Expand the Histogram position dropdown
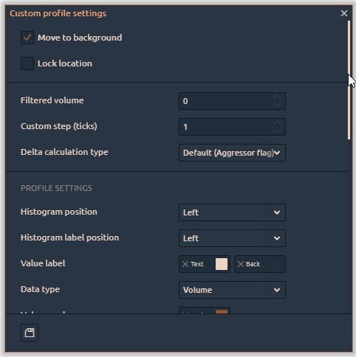 click(x=232, y=212)
